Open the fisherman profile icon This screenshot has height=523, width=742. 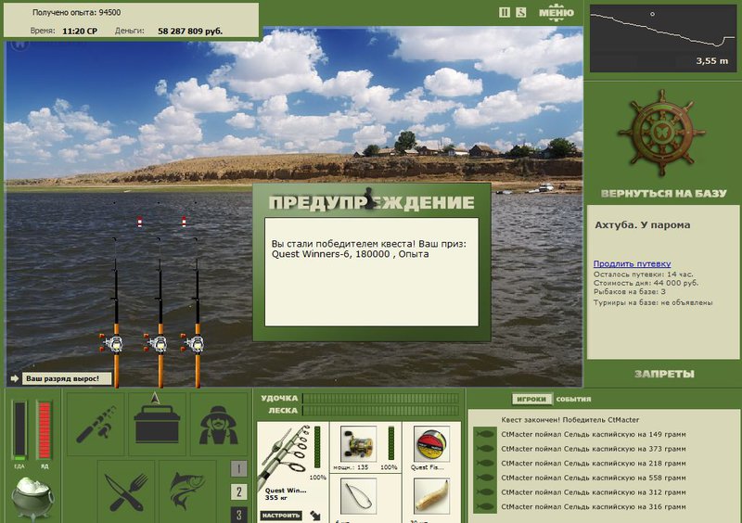pos(218,424)
